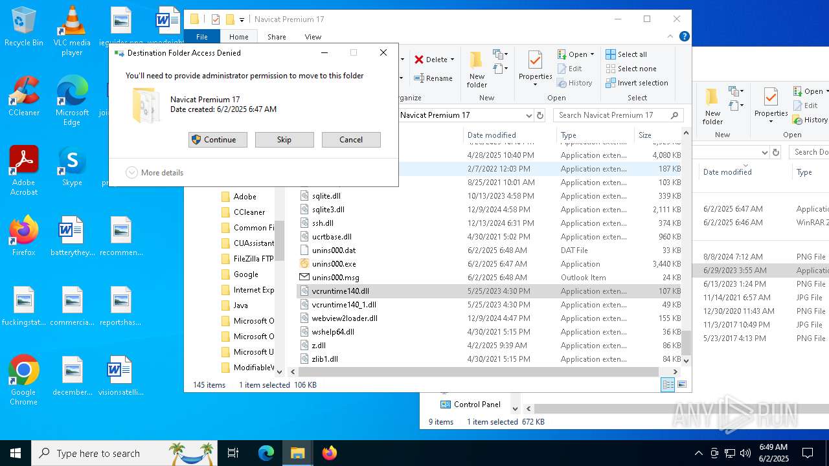Open the Windows Start menu
The width and height of the screenshot is (829, 466).
[x=16, y=453]
